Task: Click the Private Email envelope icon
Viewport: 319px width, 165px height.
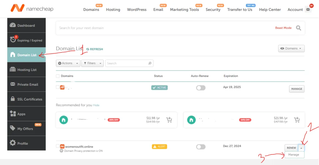Action: pyautogui.click(x=12, y=84)
